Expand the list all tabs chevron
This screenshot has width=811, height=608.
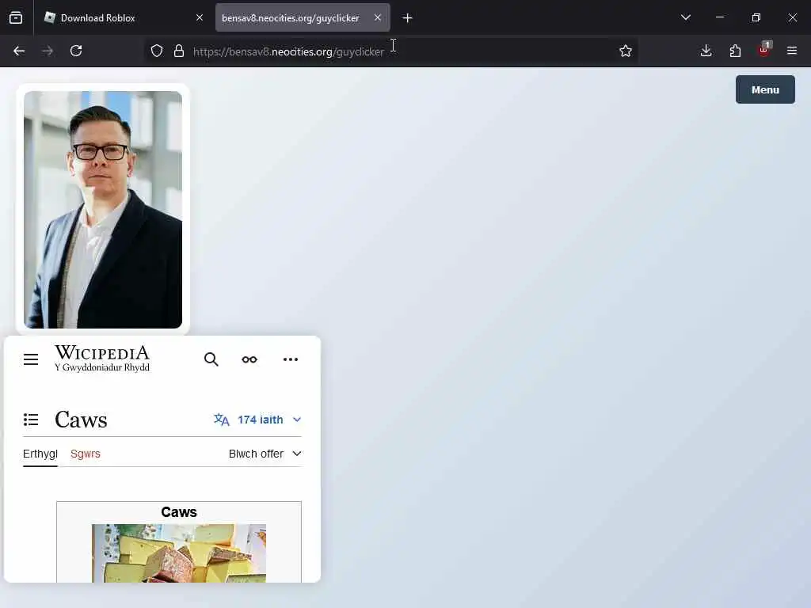[x=686, y=17]
